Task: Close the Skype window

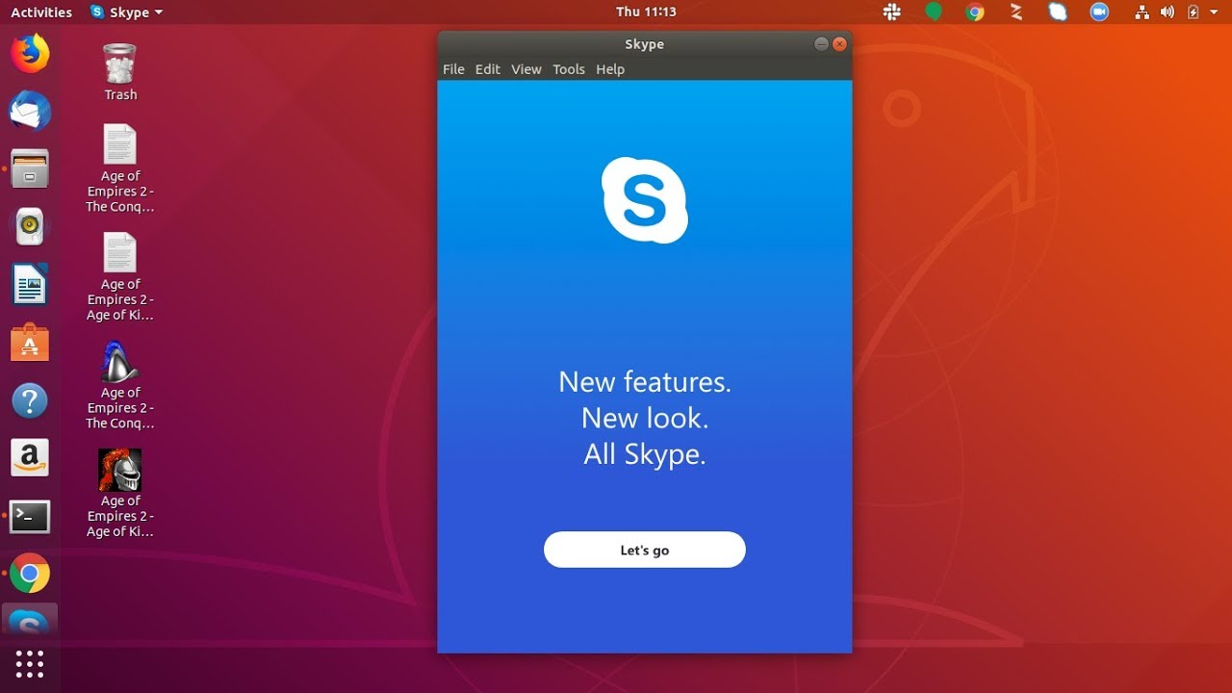Action: (839, 44)
